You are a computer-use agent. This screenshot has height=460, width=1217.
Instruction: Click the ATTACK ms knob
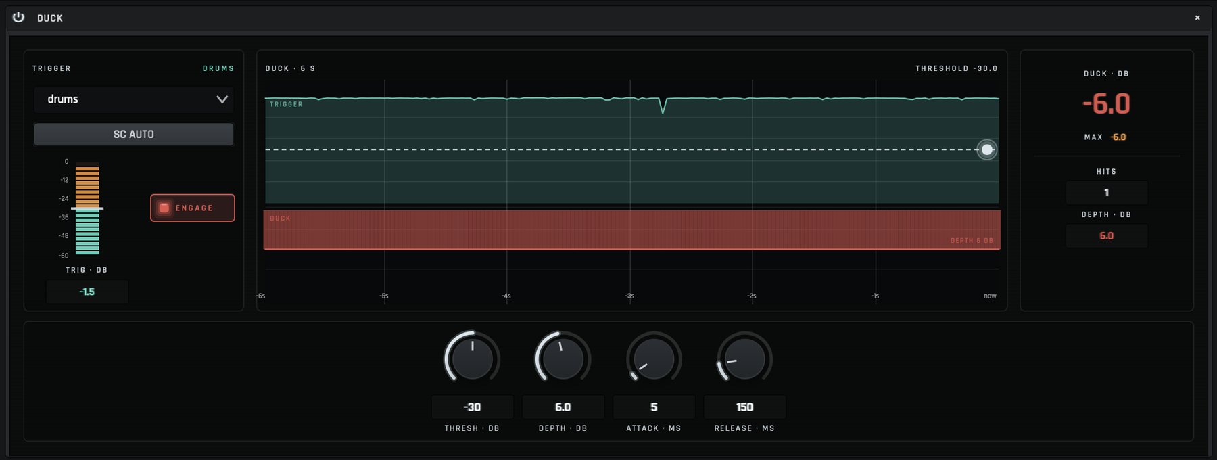tap(654, 359)
